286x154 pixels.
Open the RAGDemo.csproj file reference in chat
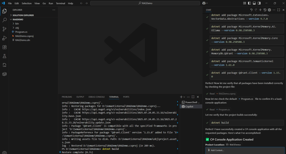tap(227, 94)
